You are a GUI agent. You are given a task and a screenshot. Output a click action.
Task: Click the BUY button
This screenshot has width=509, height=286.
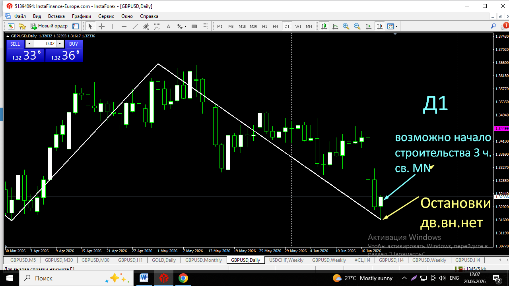[74, 44]
